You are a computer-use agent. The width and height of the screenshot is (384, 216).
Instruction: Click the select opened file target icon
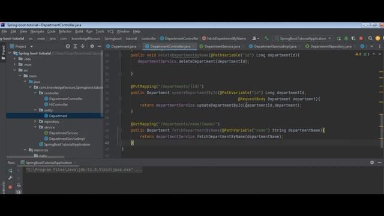point(68,46)
